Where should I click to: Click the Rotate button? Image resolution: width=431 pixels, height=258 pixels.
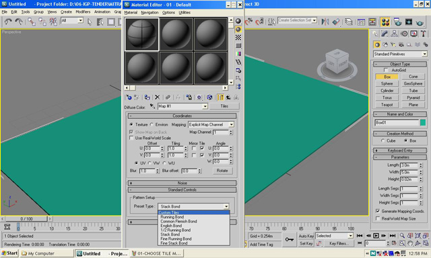point(222,171)
